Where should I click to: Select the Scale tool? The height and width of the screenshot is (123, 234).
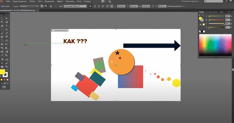[7, 41]
